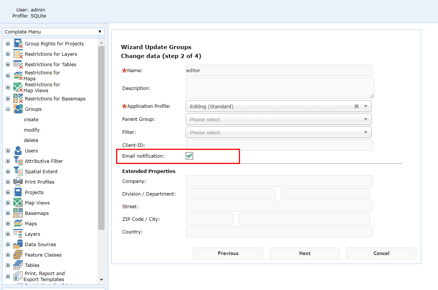Click the Company input field
This screenshot has height=290, width=438.
click(279, 181)
